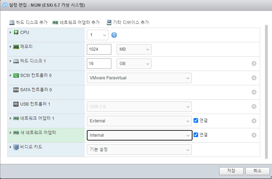This screenshot has width=272, height=179.
Task: Click the blue CPU info icon
Action: pos(114,35)
